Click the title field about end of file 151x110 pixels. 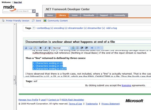pos(88,42)
